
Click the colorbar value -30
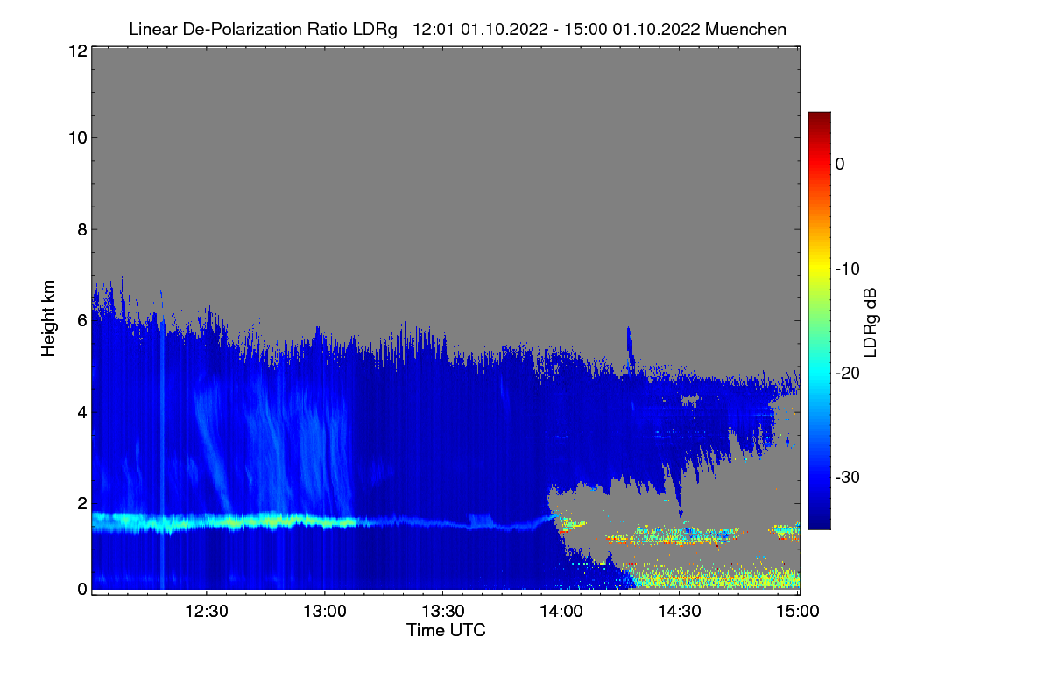[x=848, y=478]
